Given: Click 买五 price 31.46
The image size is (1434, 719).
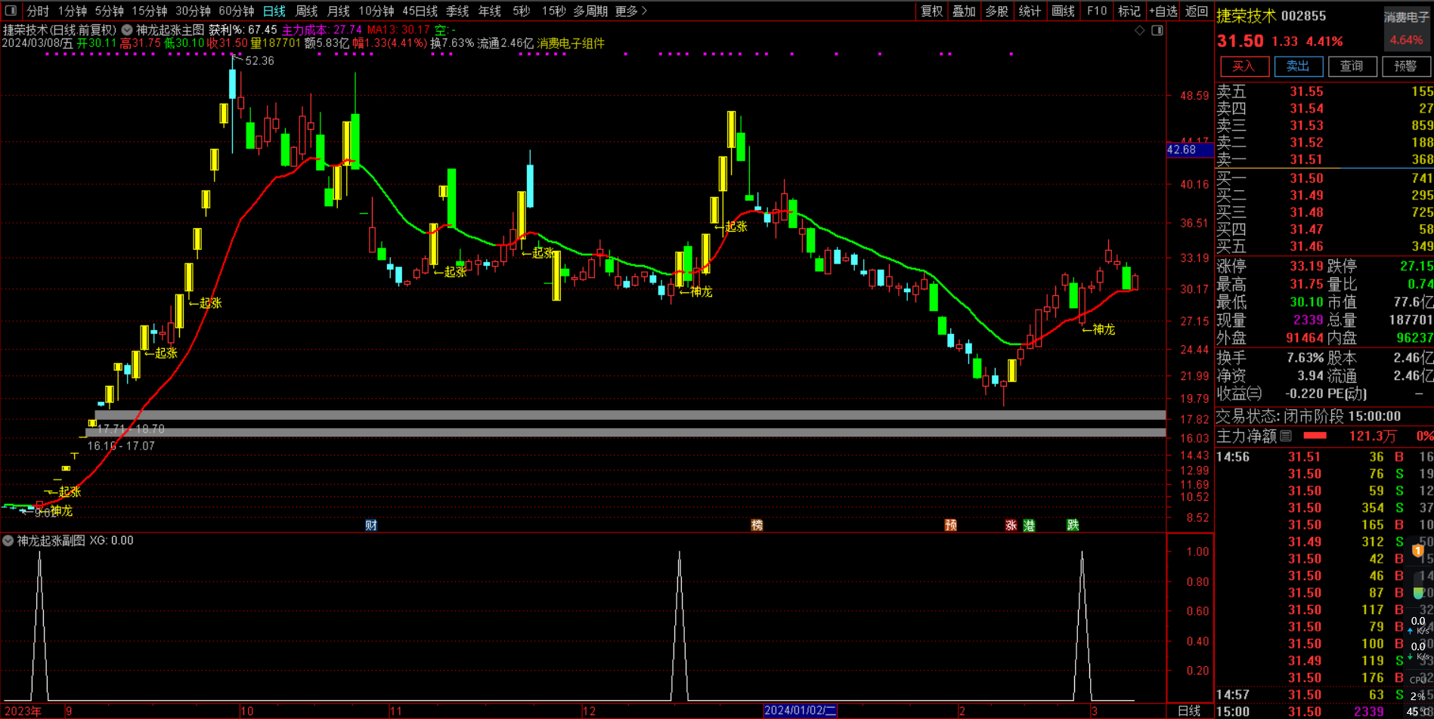Looking at the screenshot, I should coord(1306,246).
